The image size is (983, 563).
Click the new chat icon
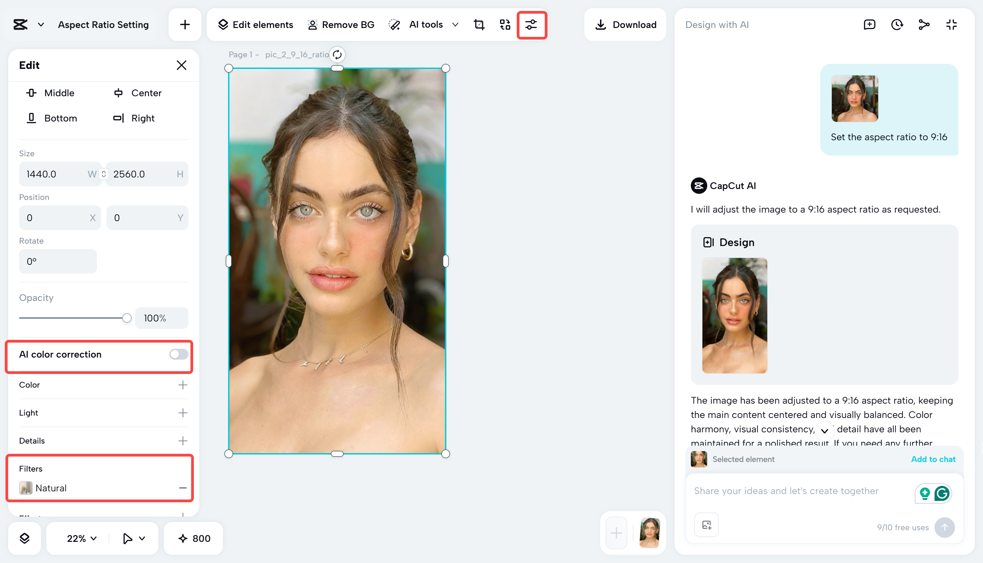coord(869,25)
